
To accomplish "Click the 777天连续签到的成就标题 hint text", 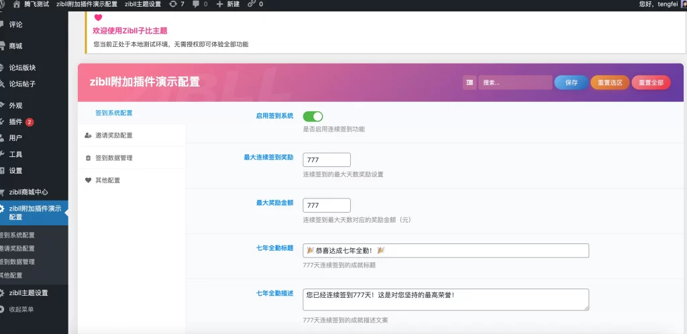I will coord(339,265).
